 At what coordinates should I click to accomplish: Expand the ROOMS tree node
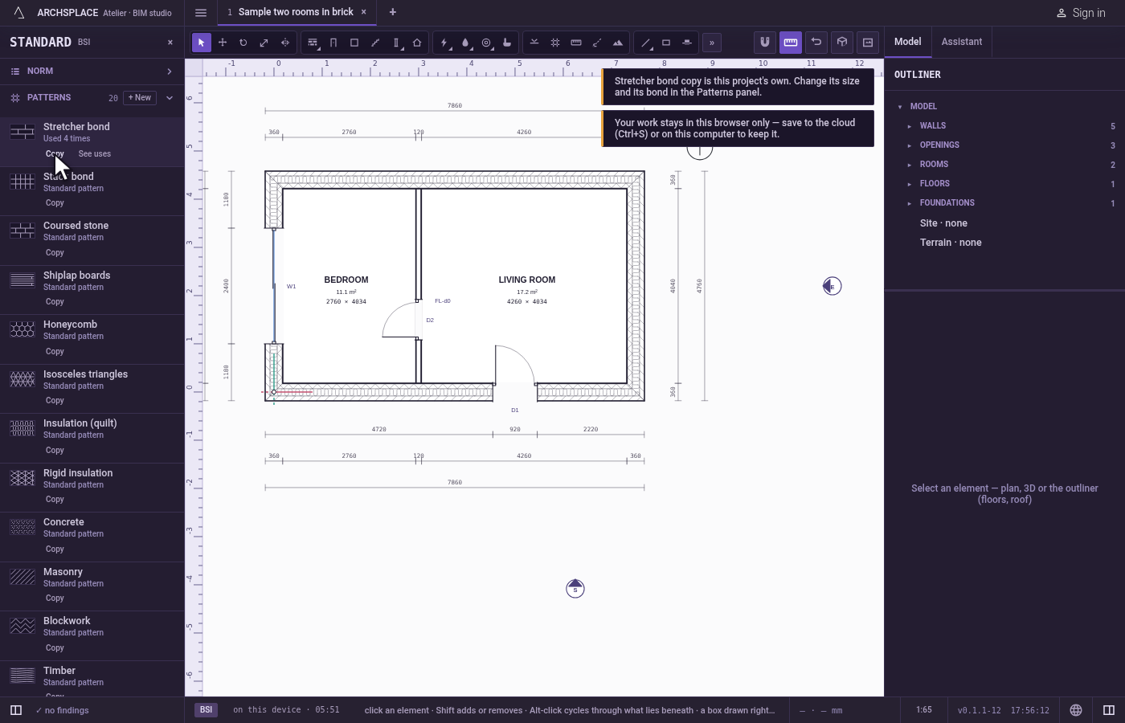[910, 165]
